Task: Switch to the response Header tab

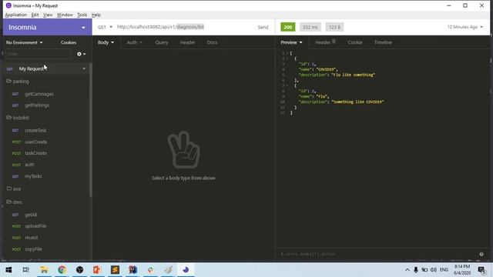Action: click(325, 42)
